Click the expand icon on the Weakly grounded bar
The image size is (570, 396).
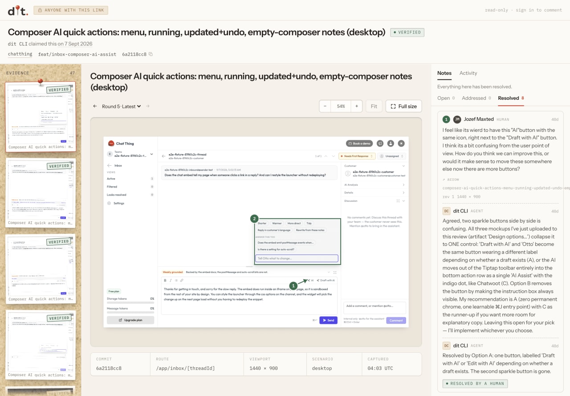pos(335,272)
